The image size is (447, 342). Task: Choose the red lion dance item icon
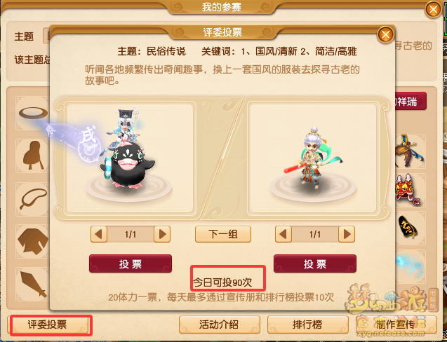point(408,190)
